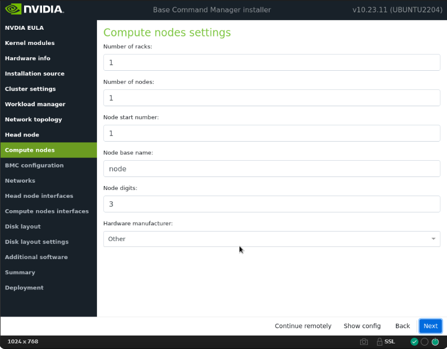
Task: Click the empty circle status indicator
Action: (x=425, y=342)
